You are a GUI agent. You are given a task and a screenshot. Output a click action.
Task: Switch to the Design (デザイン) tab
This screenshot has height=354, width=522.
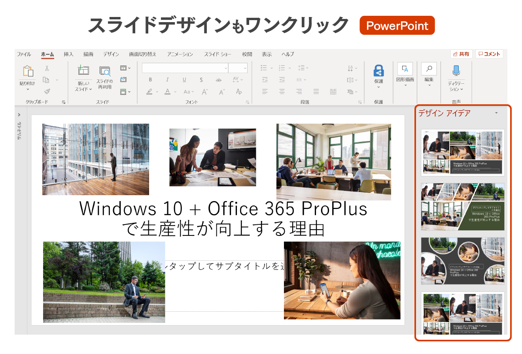[x=111, y=54]
